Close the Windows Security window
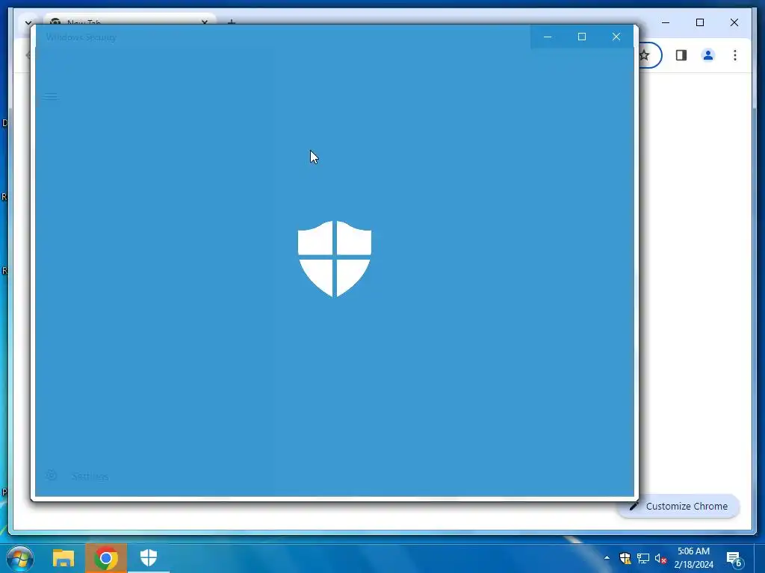Image resolution: width=765 pixels, height=573 pixels. (616, 37)
